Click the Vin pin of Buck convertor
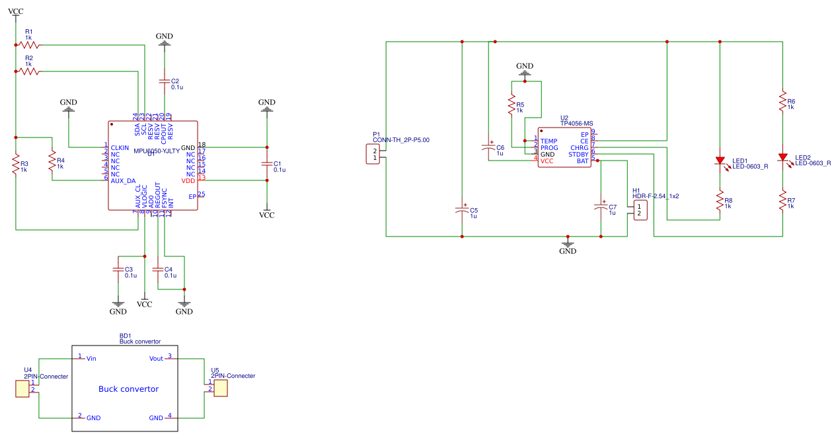 coord(91,358)
